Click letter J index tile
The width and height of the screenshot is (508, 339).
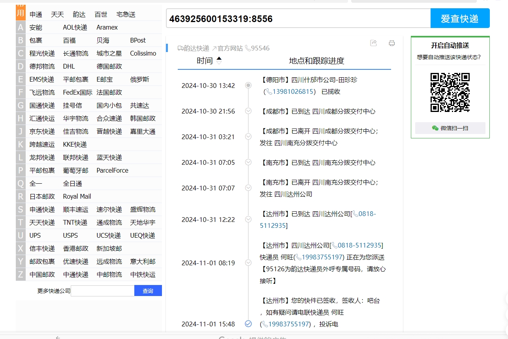(21, 131)
